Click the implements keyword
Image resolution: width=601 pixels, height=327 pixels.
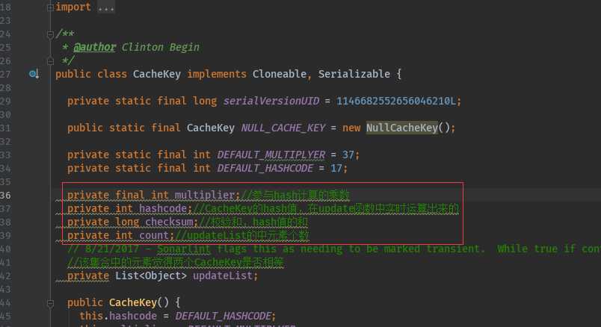click(x=217, y=74)
